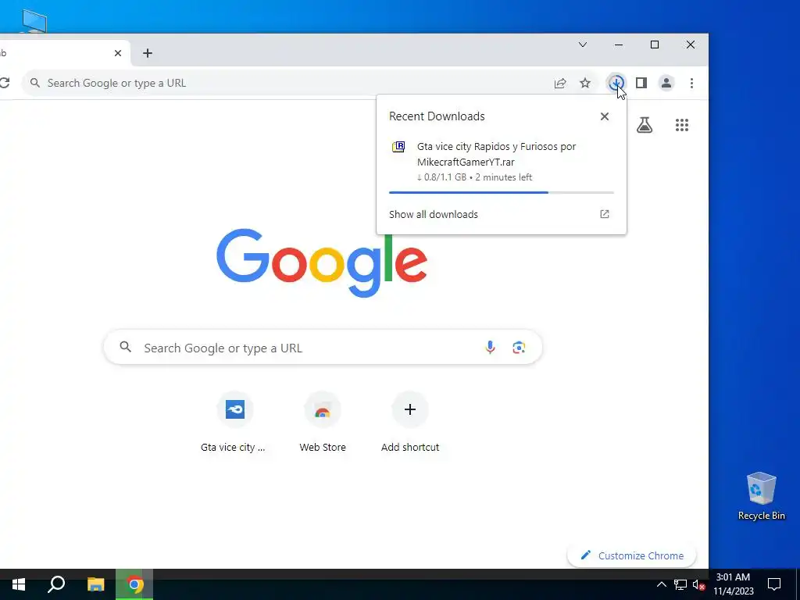Click Customize Chrome button
The height and width of the screenshot is (600, 800).
click(x=631, y=555)
